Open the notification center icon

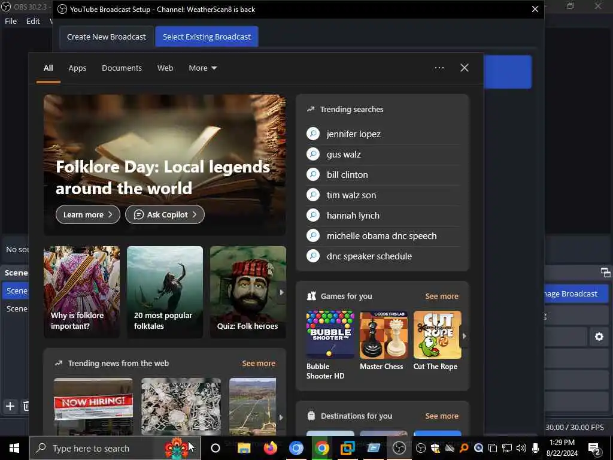[594, 449]
